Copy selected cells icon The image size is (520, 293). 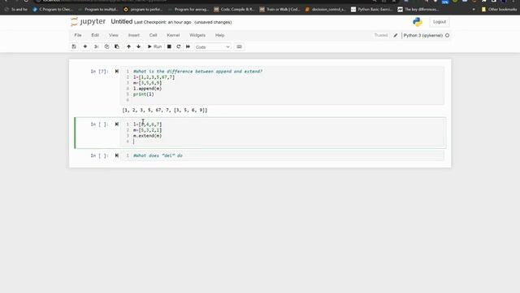coord(106,47)
